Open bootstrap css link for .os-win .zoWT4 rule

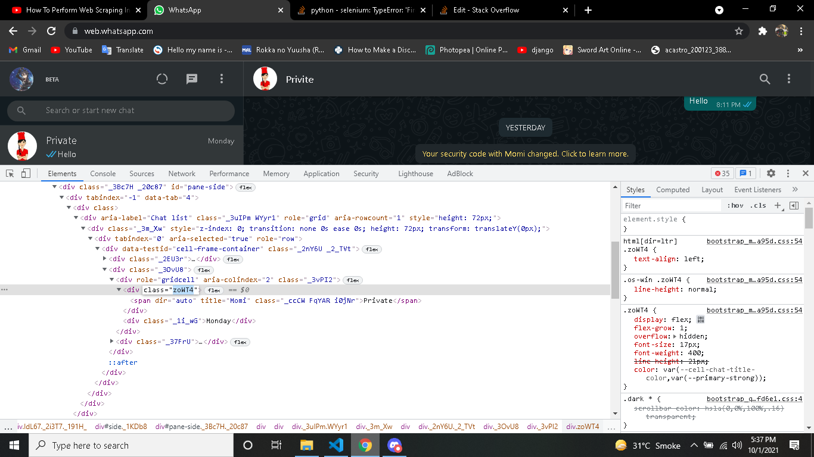754,280
